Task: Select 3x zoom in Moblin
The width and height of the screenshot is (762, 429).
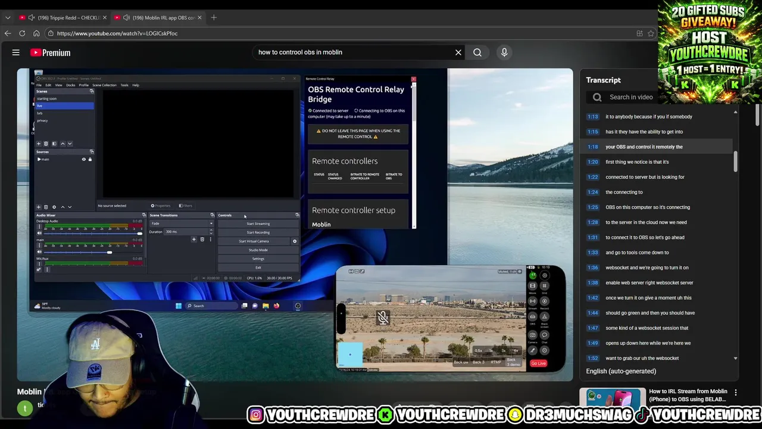Action: coord(504,351)
